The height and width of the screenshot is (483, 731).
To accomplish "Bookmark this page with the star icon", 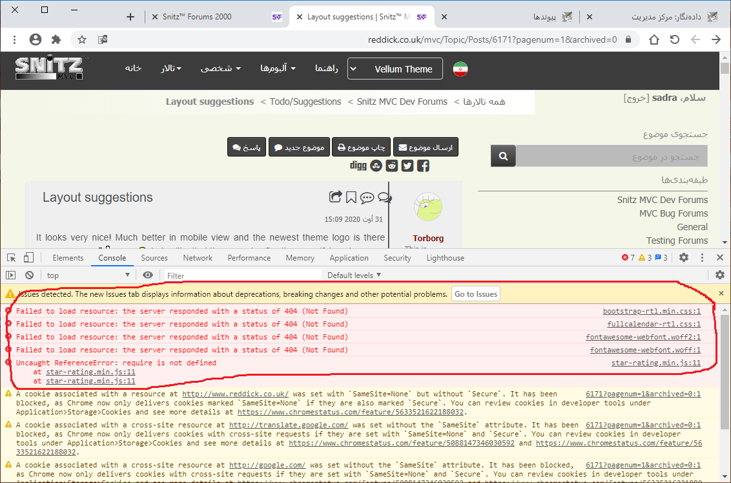I will click(x=82, y=39).
